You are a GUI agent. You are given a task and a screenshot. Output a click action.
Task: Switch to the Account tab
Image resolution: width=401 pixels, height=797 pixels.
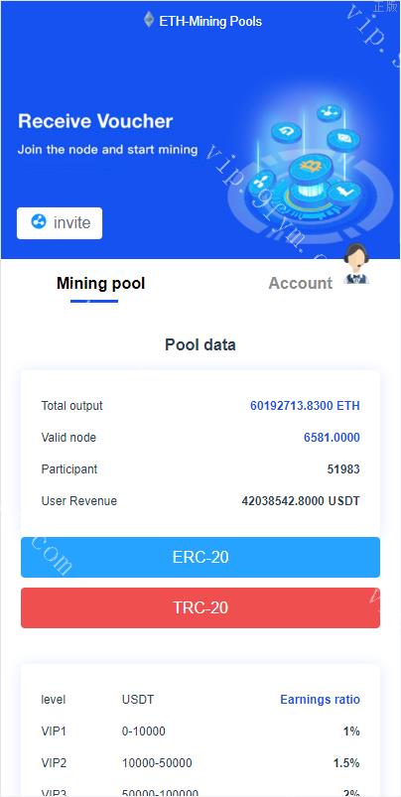click(x=301, y=283)
